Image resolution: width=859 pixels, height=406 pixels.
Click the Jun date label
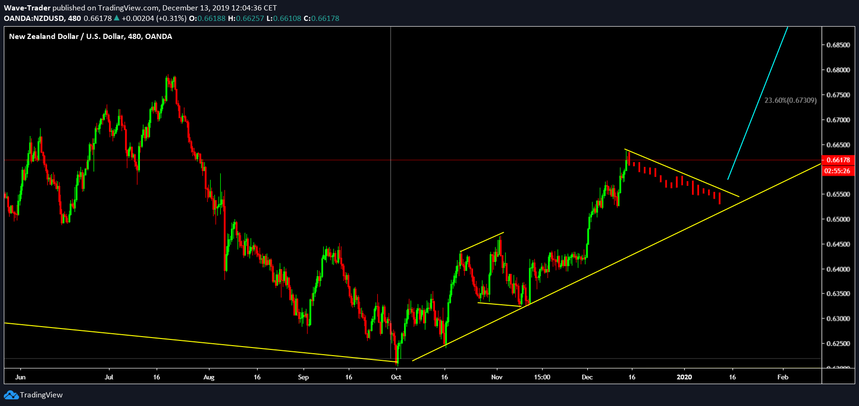pyautogui.click(x=20, y=377)
